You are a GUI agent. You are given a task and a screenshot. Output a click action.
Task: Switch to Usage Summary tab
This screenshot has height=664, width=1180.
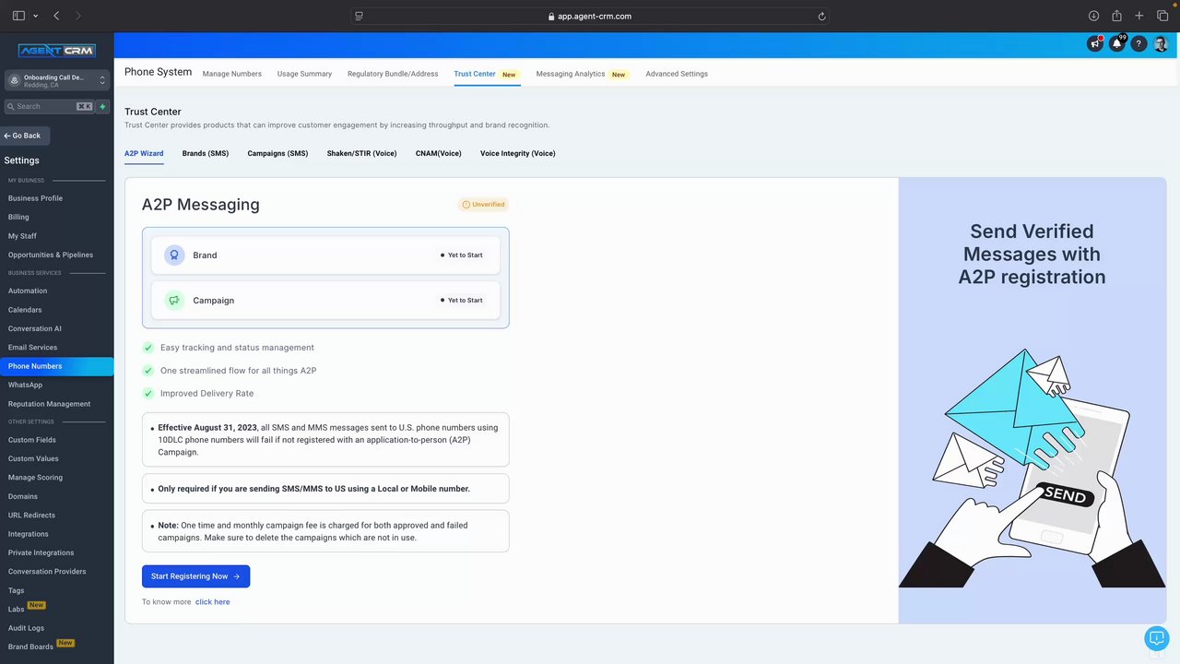[x=304, y=74]
